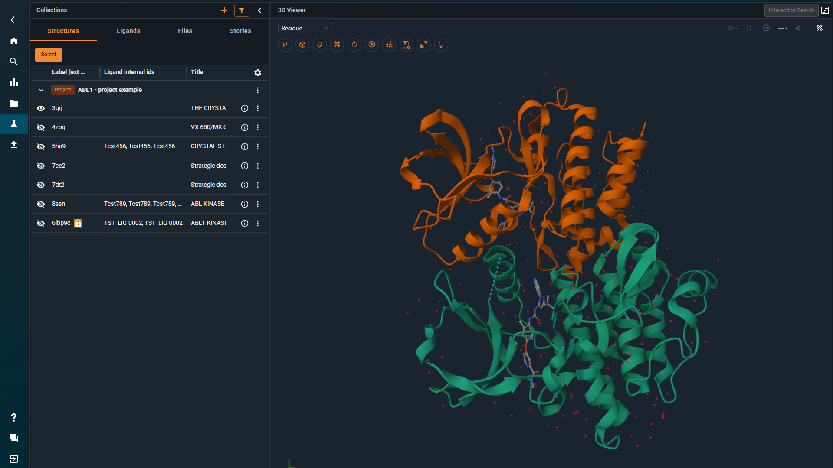Image resolution: width=833 pixels, height=468 pixels.
Task: Open info for the 5hu9 structure
Action: pyautogui.click(x=245, y=146)
